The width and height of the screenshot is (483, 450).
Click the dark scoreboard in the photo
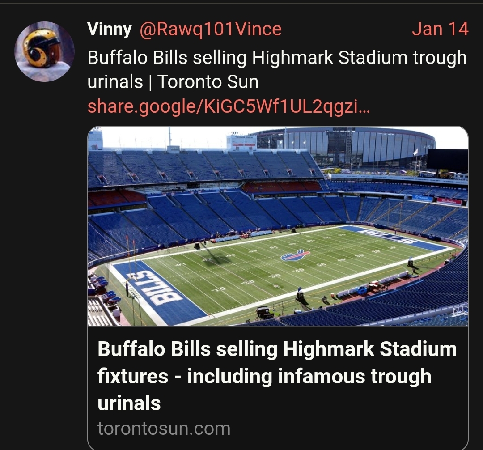[x=447, y=161]
